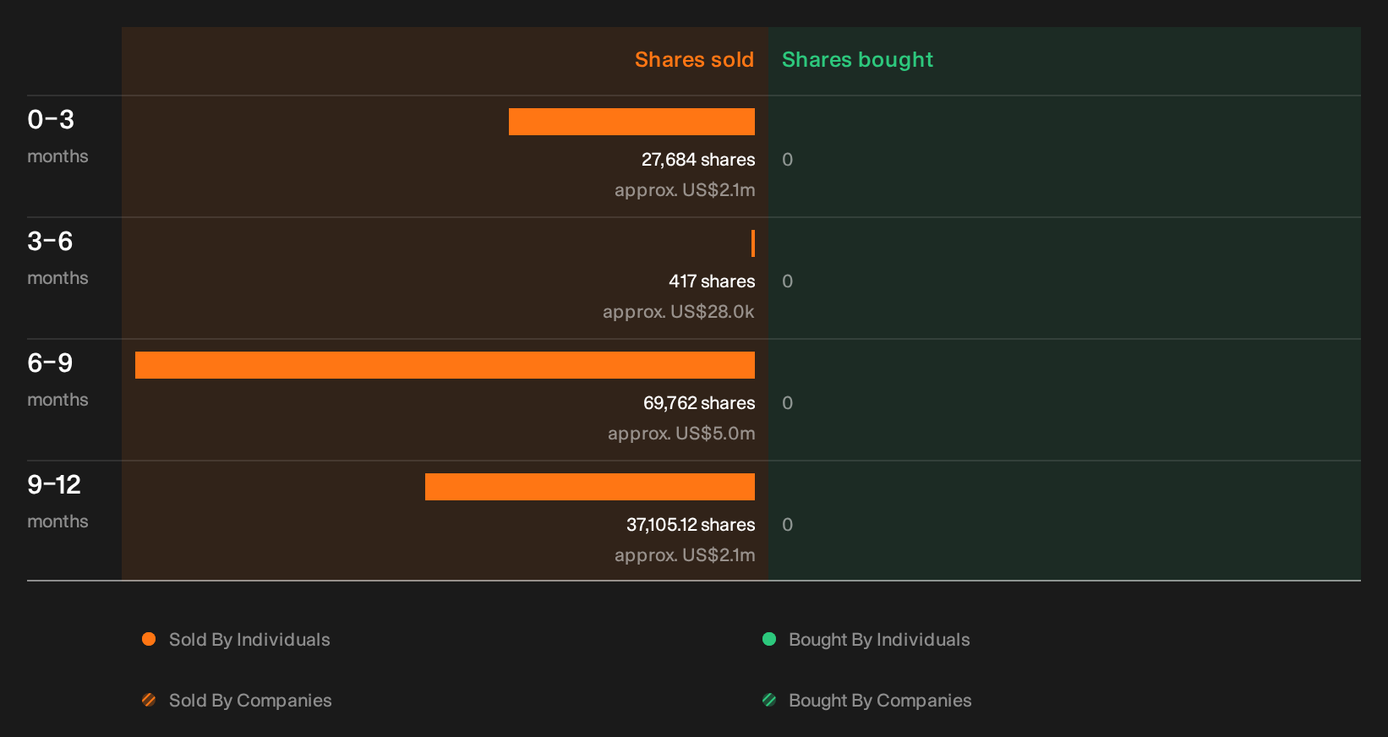Select the Sold By Companies legend label
This screenshot has width=1388, height=737.
point(250,701)
